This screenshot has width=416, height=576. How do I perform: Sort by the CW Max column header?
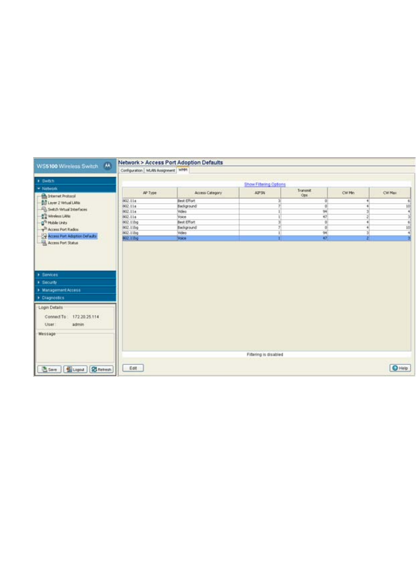click(x=390, y=193)
